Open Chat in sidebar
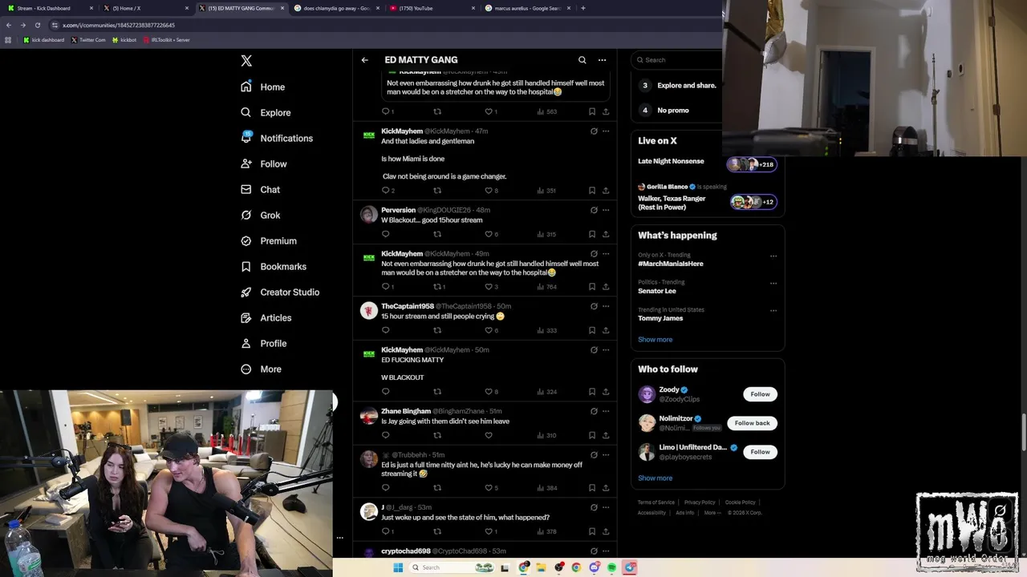The width and height of the screenshot is (1027, 577). click(260, 189)
